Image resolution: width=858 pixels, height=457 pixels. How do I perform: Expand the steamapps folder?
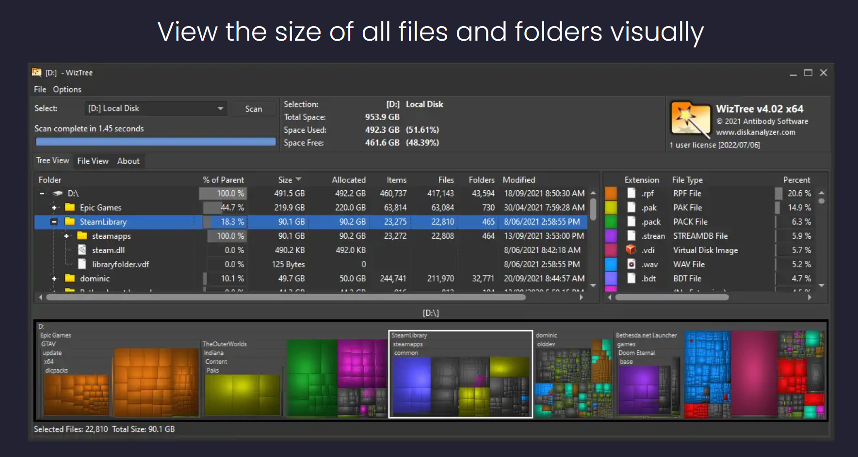(66, 236)
